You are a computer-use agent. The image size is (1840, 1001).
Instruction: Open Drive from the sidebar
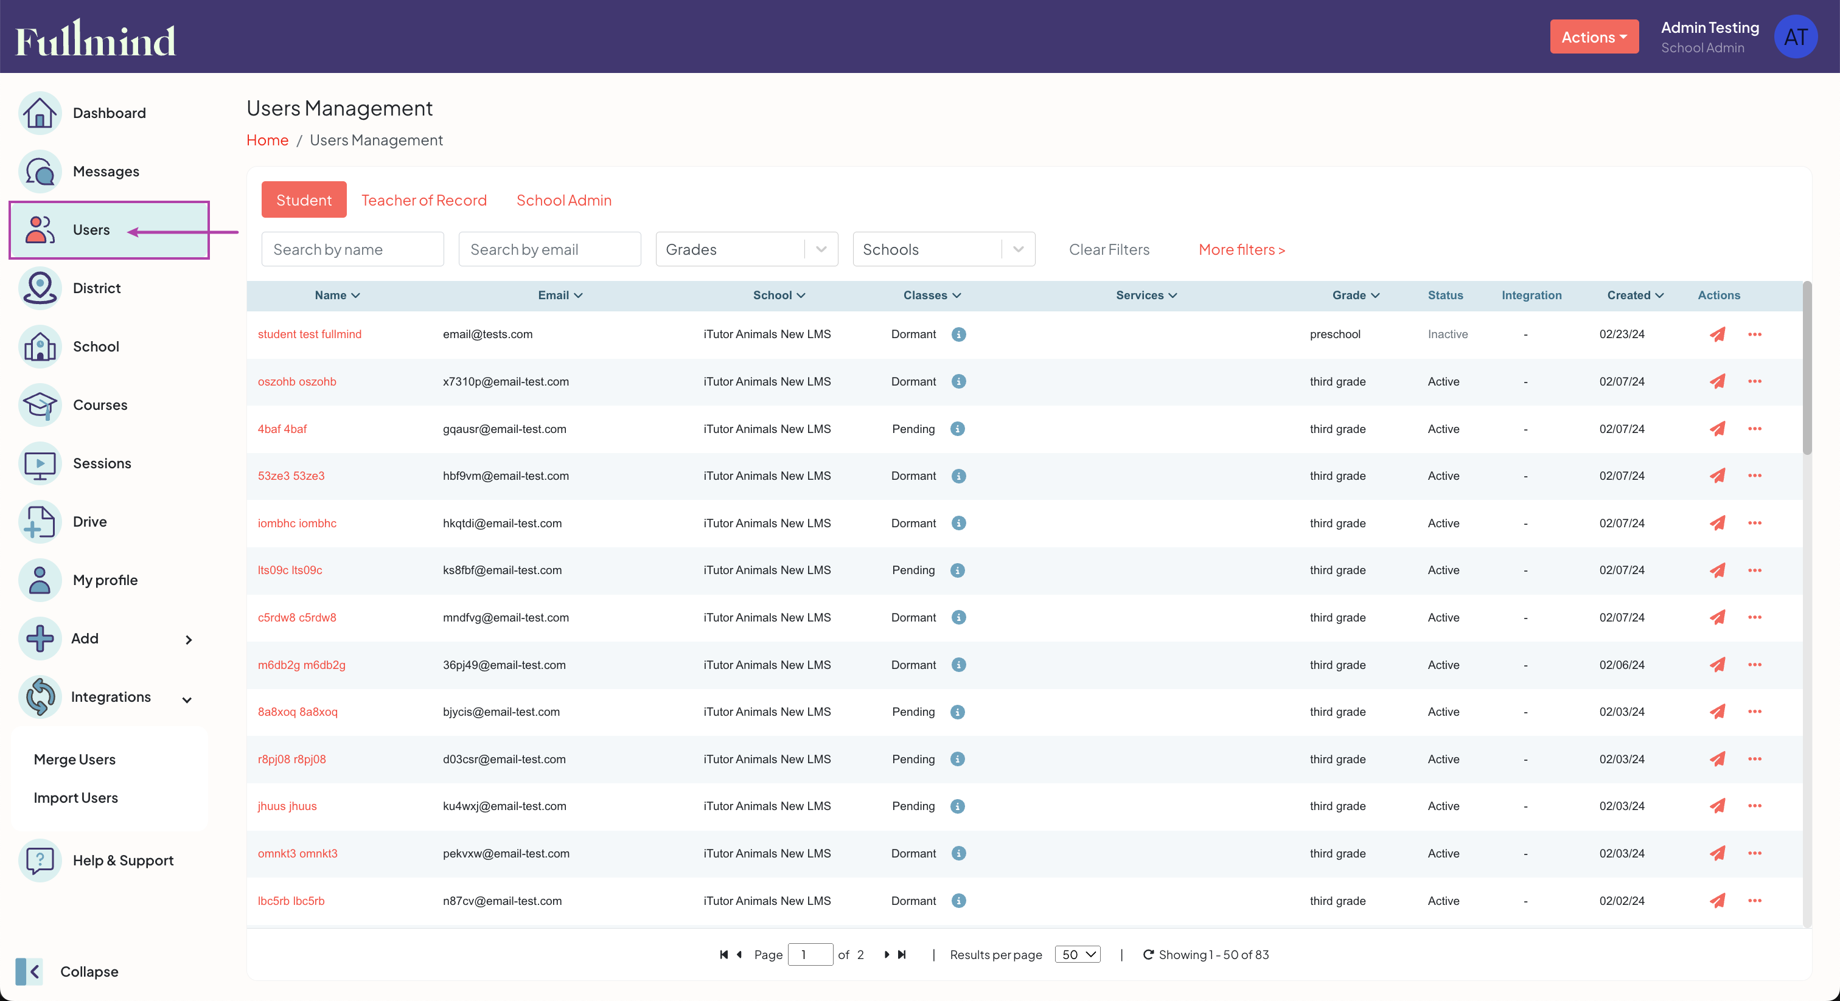[x=89, y=521]
